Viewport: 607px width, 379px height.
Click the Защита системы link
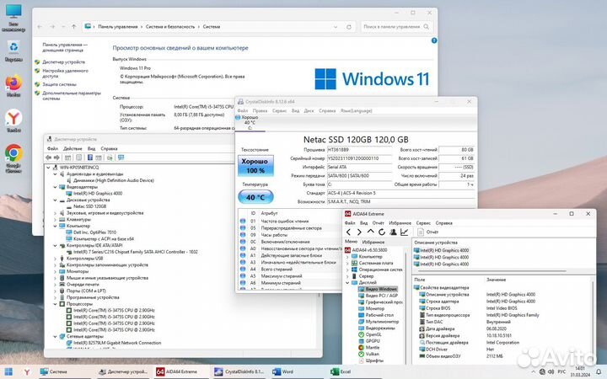(59, 84)
